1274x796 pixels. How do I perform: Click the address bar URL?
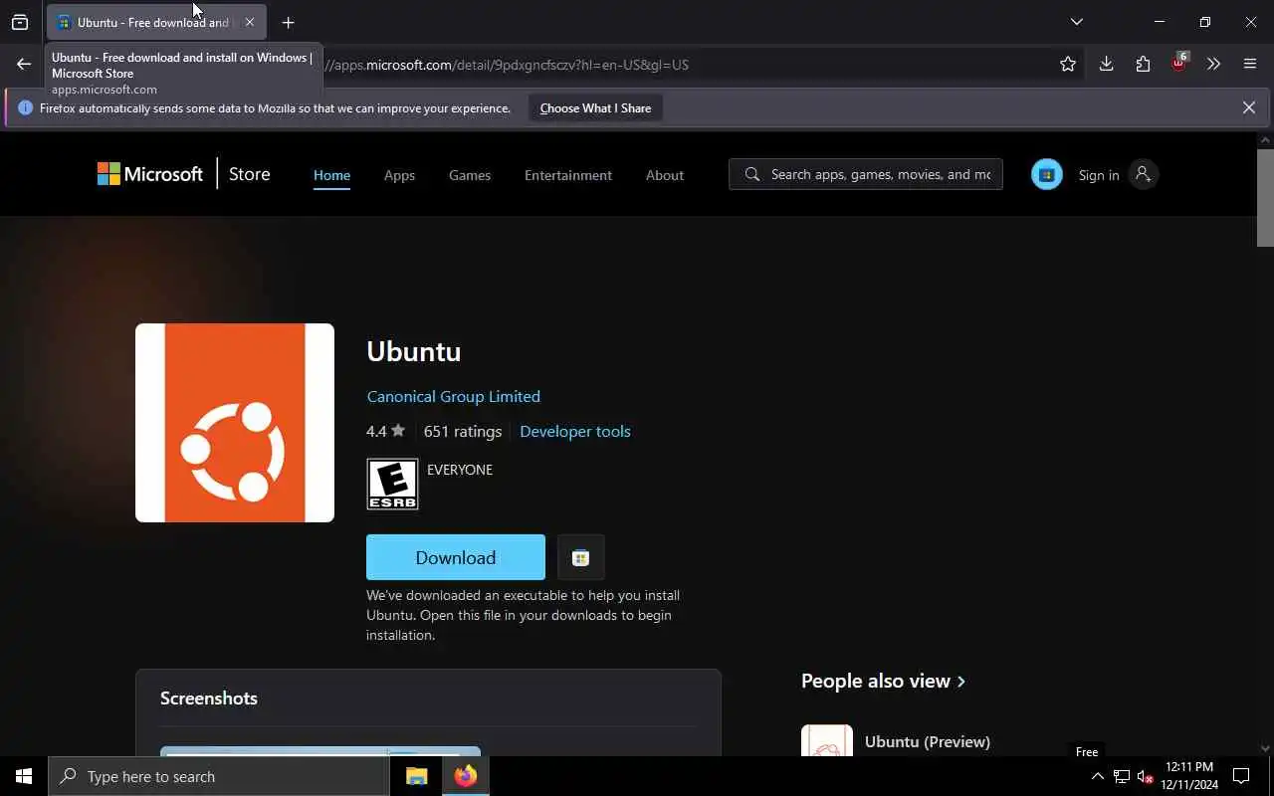pos(508,65)
